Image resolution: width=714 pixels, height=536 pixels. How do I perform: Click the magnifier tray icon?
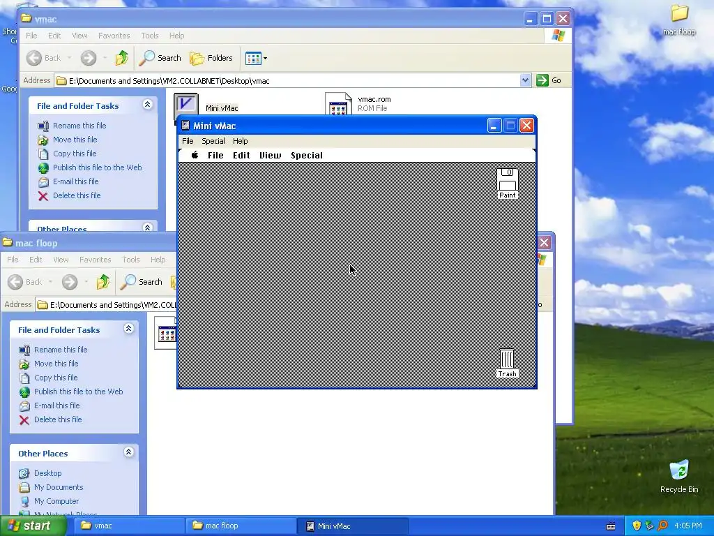point(662,526)
